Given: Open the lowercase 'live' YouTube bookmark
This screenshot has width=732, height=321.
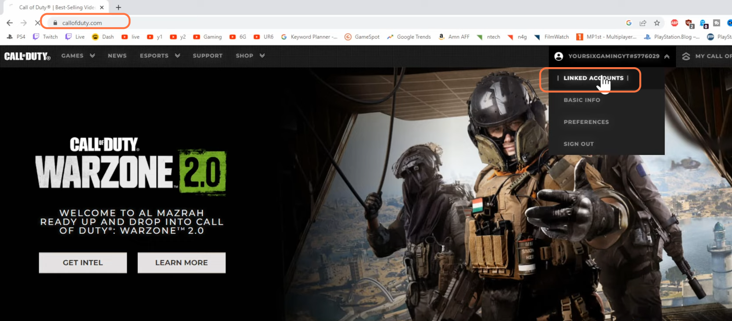Looking at the screenshot, I should coord(130,37).
